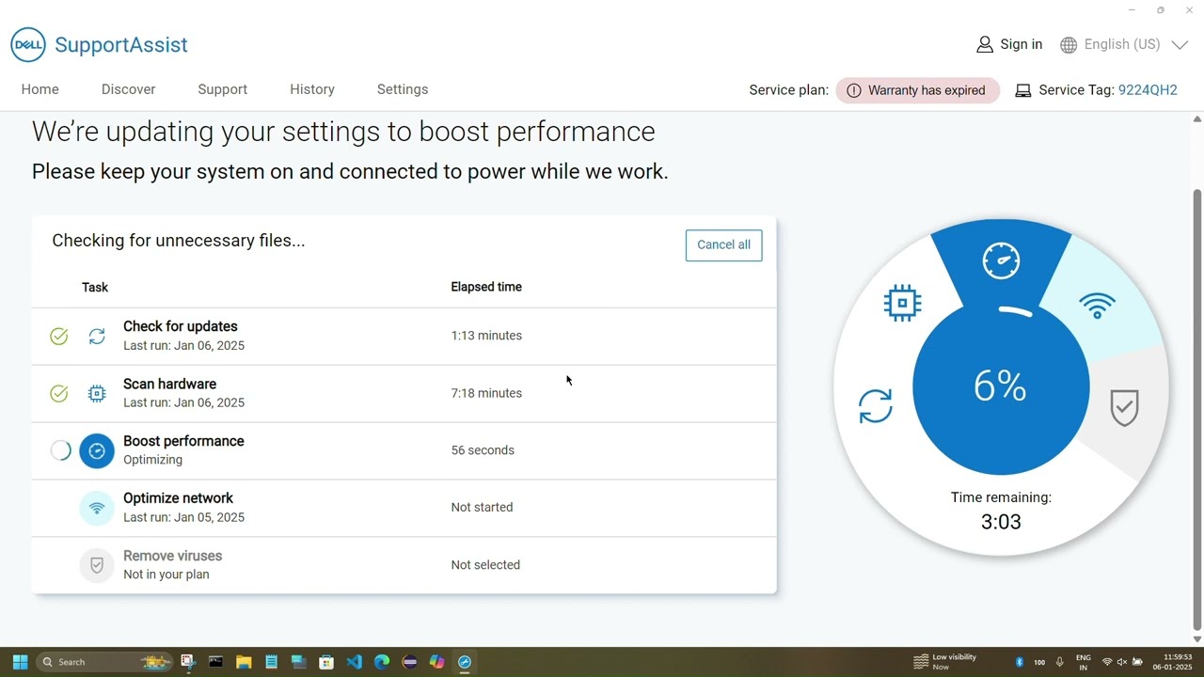Viewport: 1204px width, 677px height.
Task: Open the Discover tab
Action: 129,89
